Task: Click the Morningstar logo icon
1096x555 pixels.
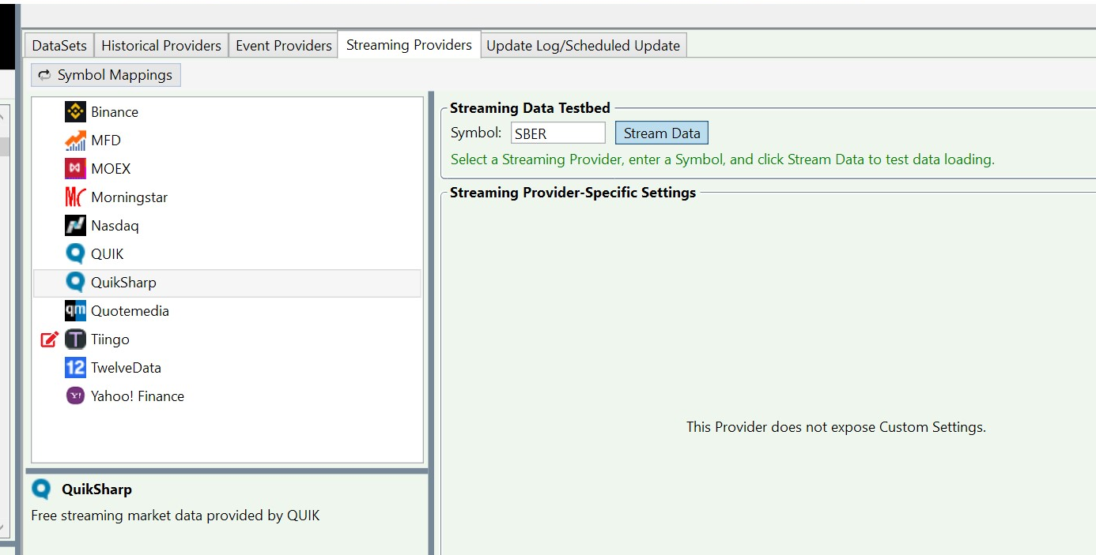Action: coord(75,197)
